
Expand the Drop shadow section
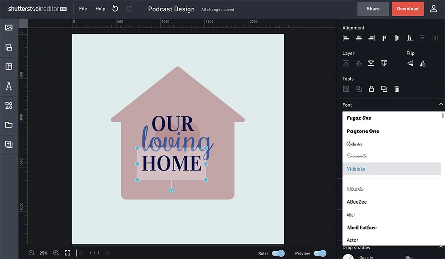[440, 247]
